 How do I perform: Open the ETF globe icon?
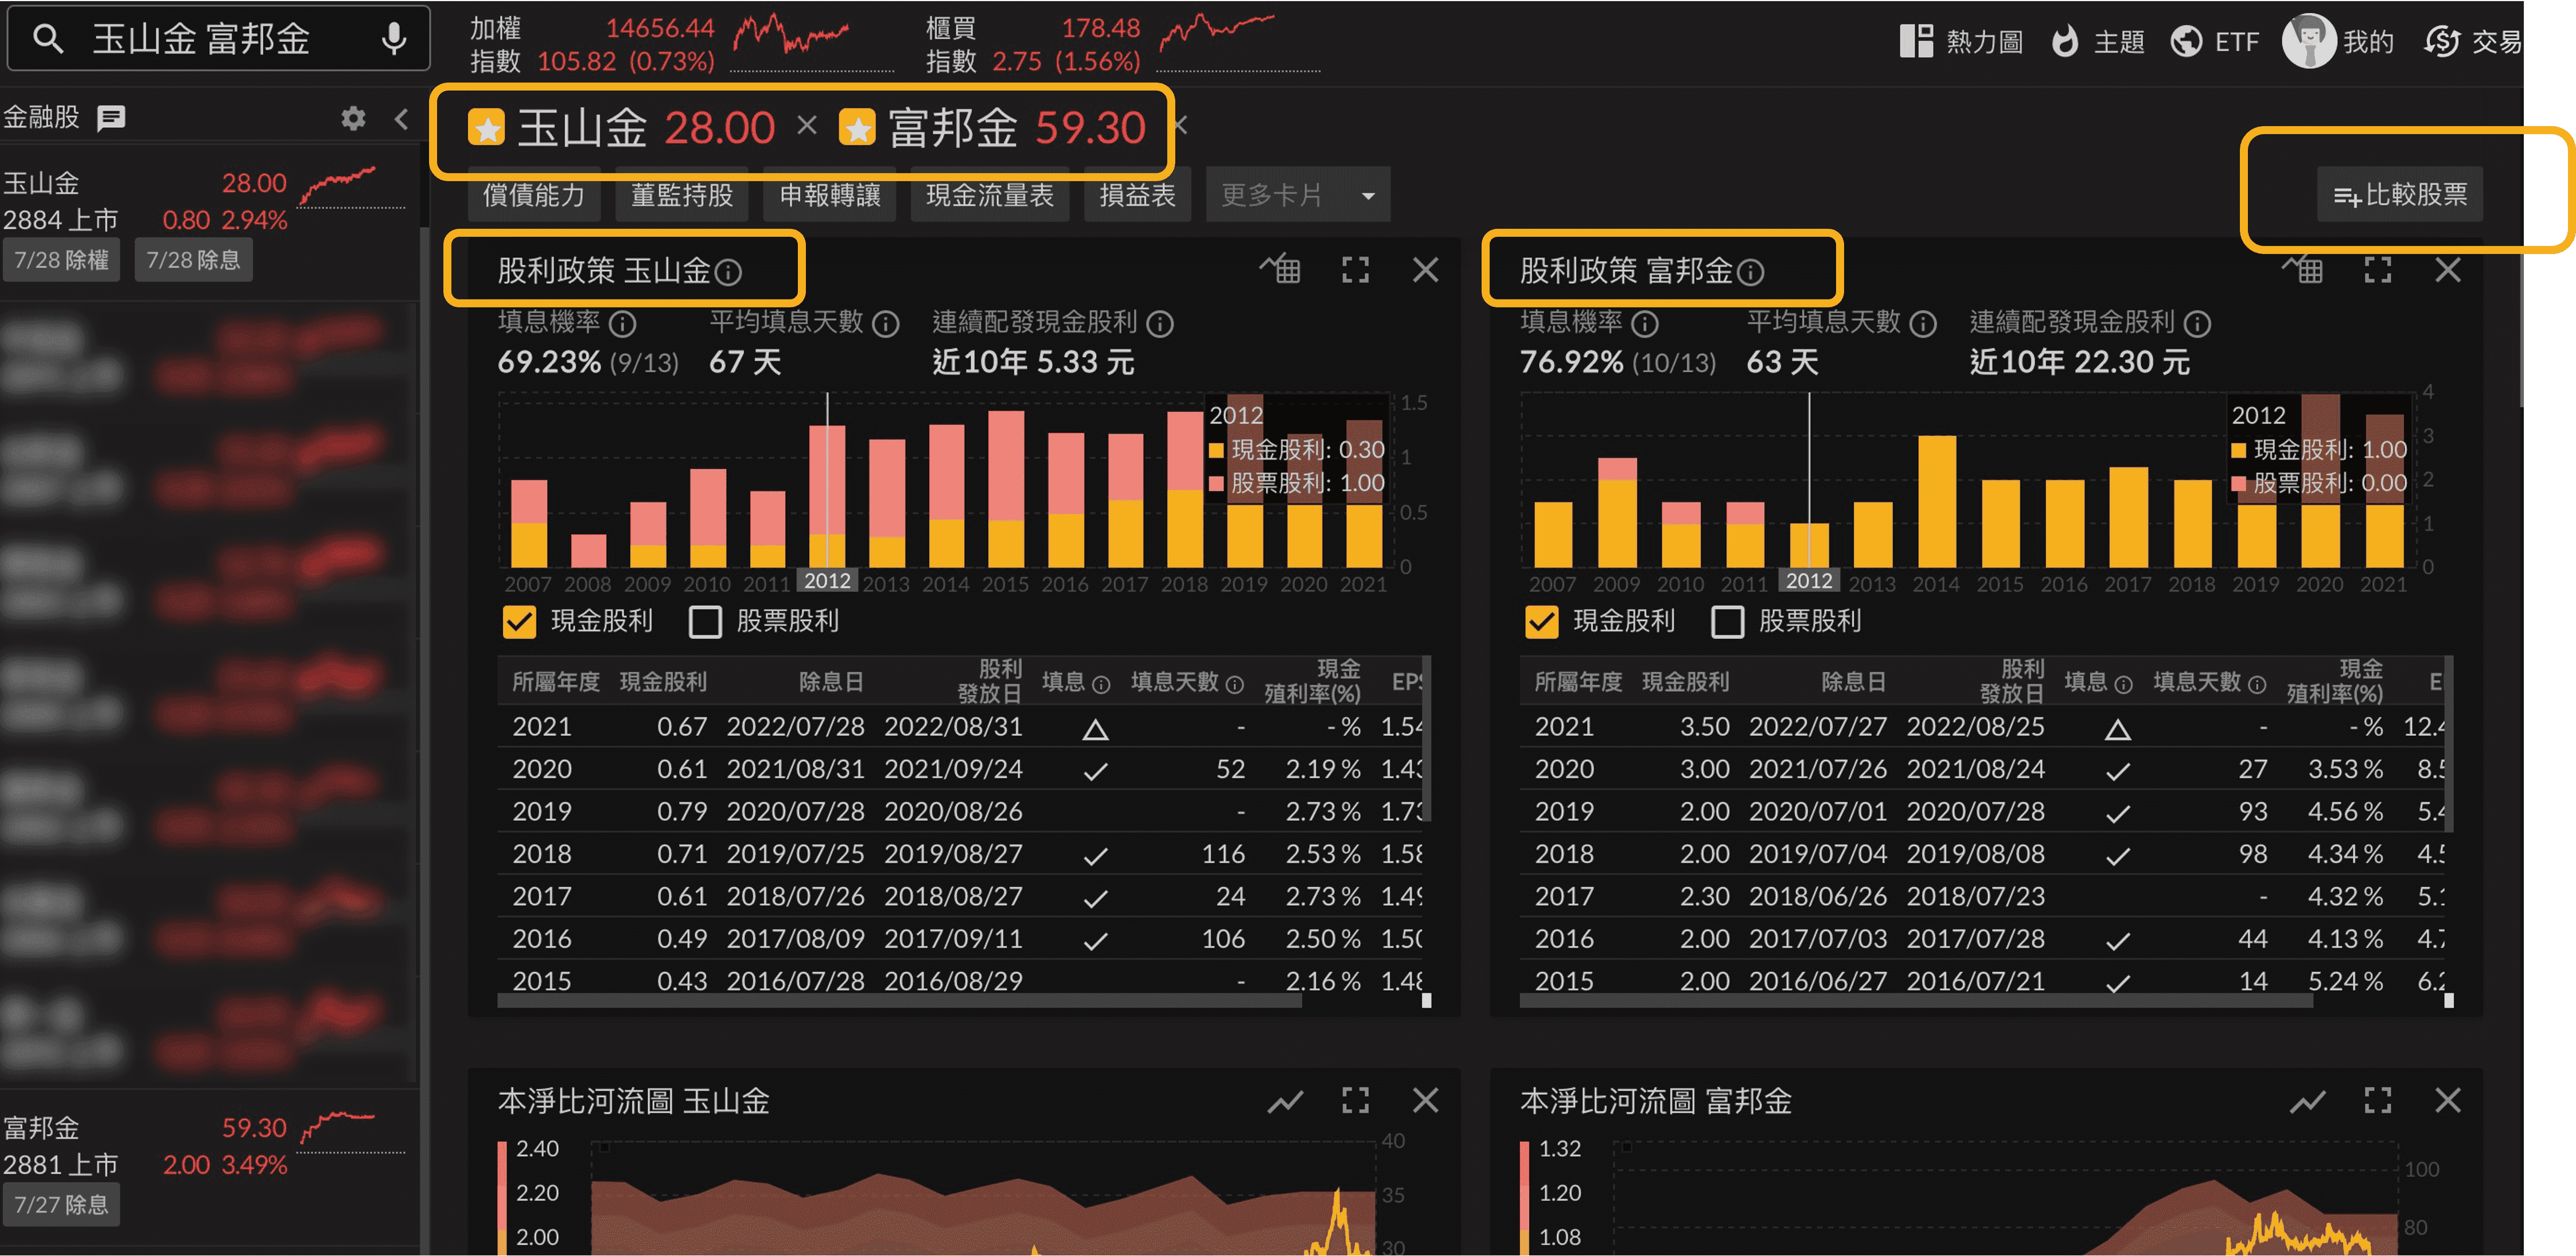pyautogui.click(x=2186, y=41)
